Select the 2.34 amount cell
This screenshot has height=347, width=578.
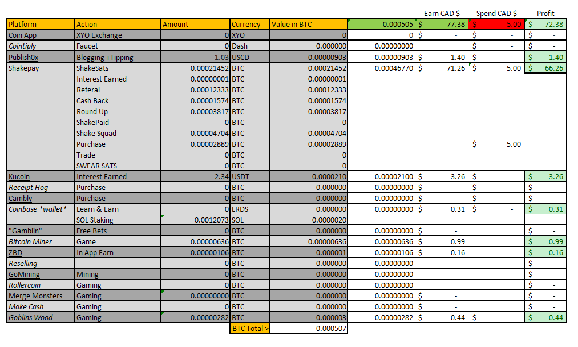(x=195, y=176)
